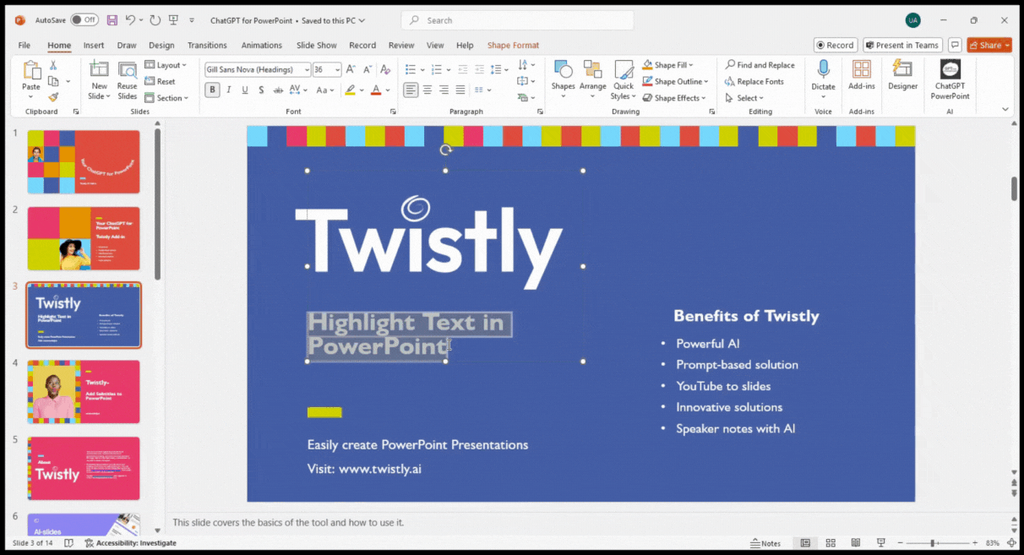The width and height of the screenshot is (1024, 555).
Task: Toggle Bold formatting
Action: click(212, 90)
